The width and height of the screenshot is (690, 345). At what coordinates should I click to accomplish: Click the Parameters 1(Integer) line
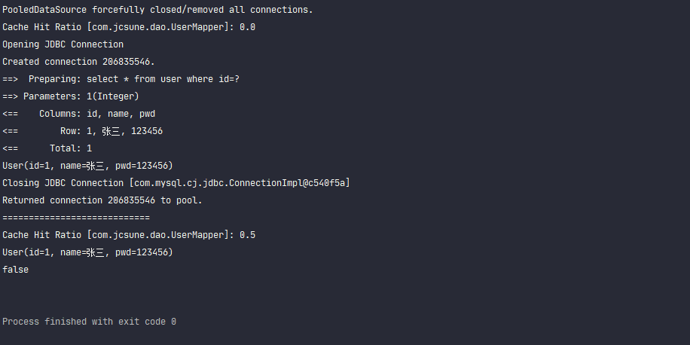[x=71, y=96]
